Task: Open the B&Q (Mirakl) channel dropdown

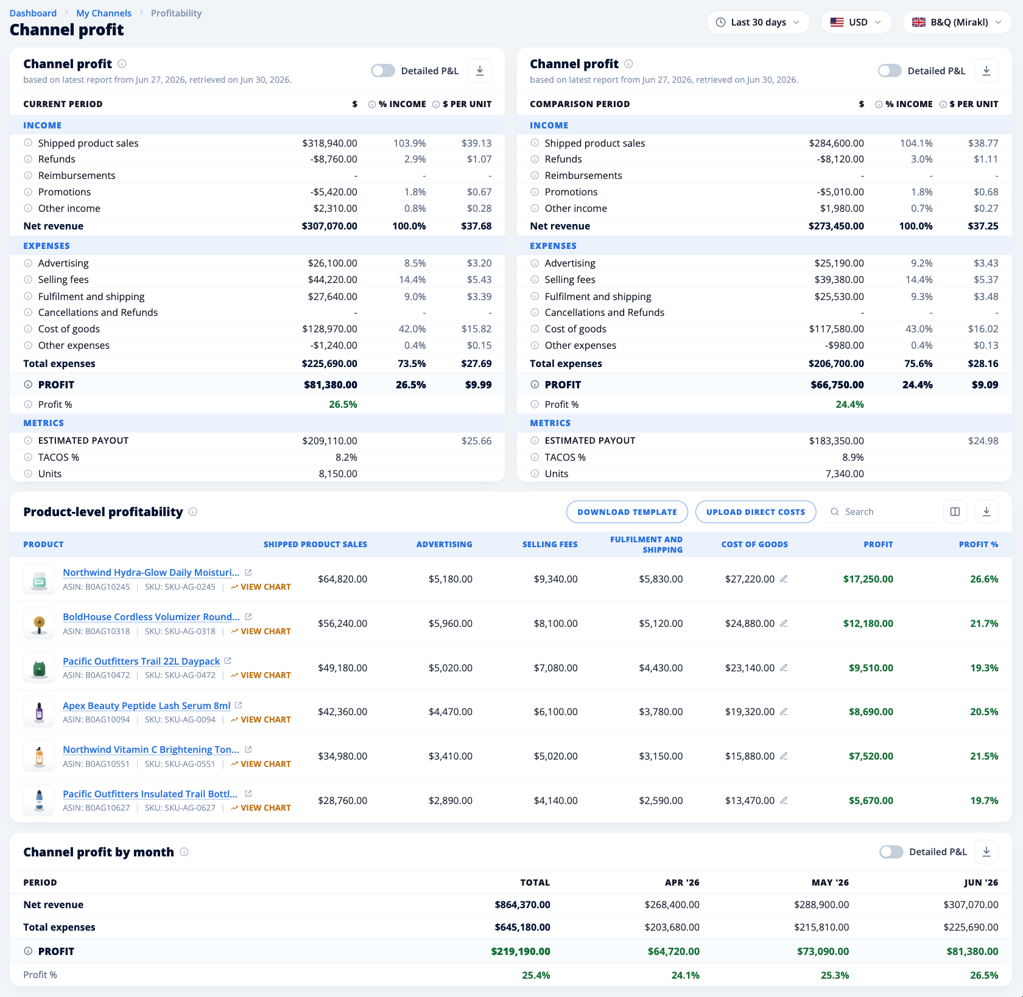Action: point(957,23)
